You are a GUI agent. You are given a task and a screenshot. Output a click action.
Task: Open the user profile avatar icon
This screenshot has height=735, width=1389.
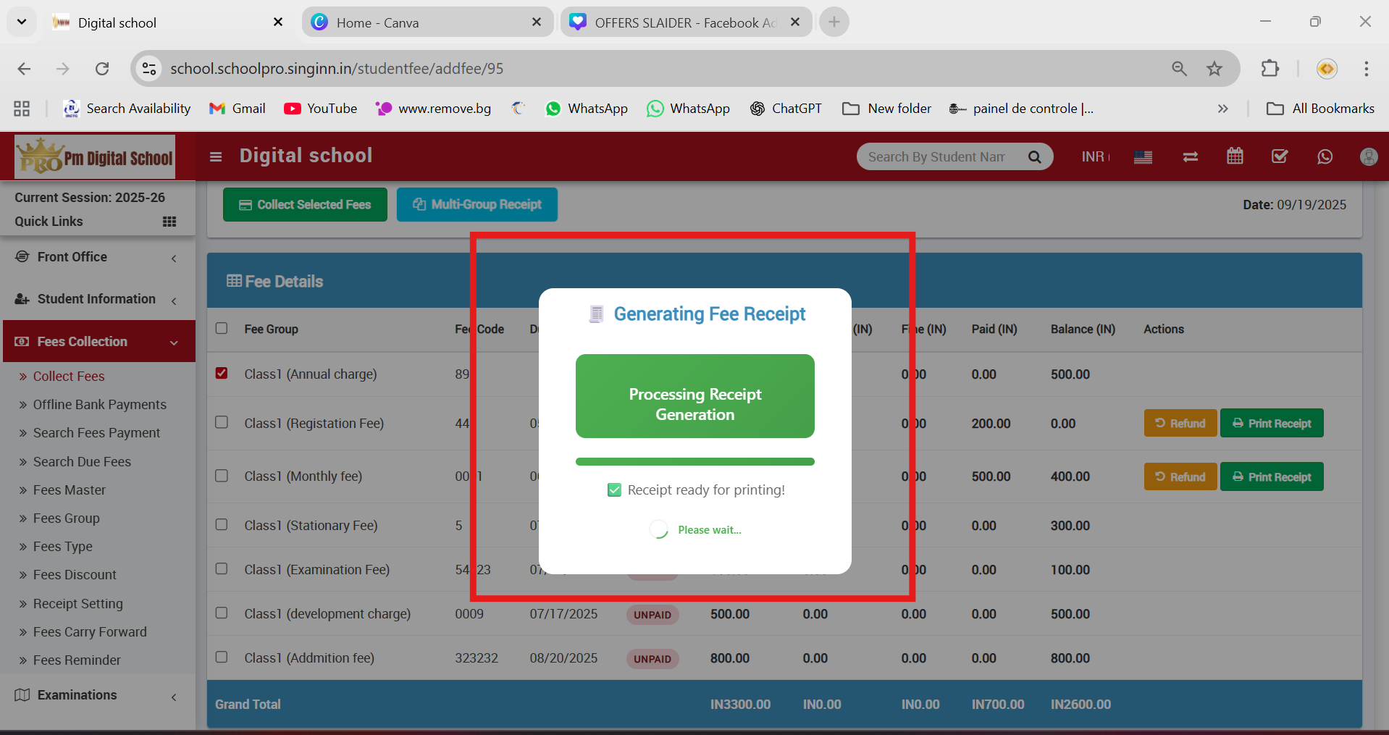tap(1368, 156)
